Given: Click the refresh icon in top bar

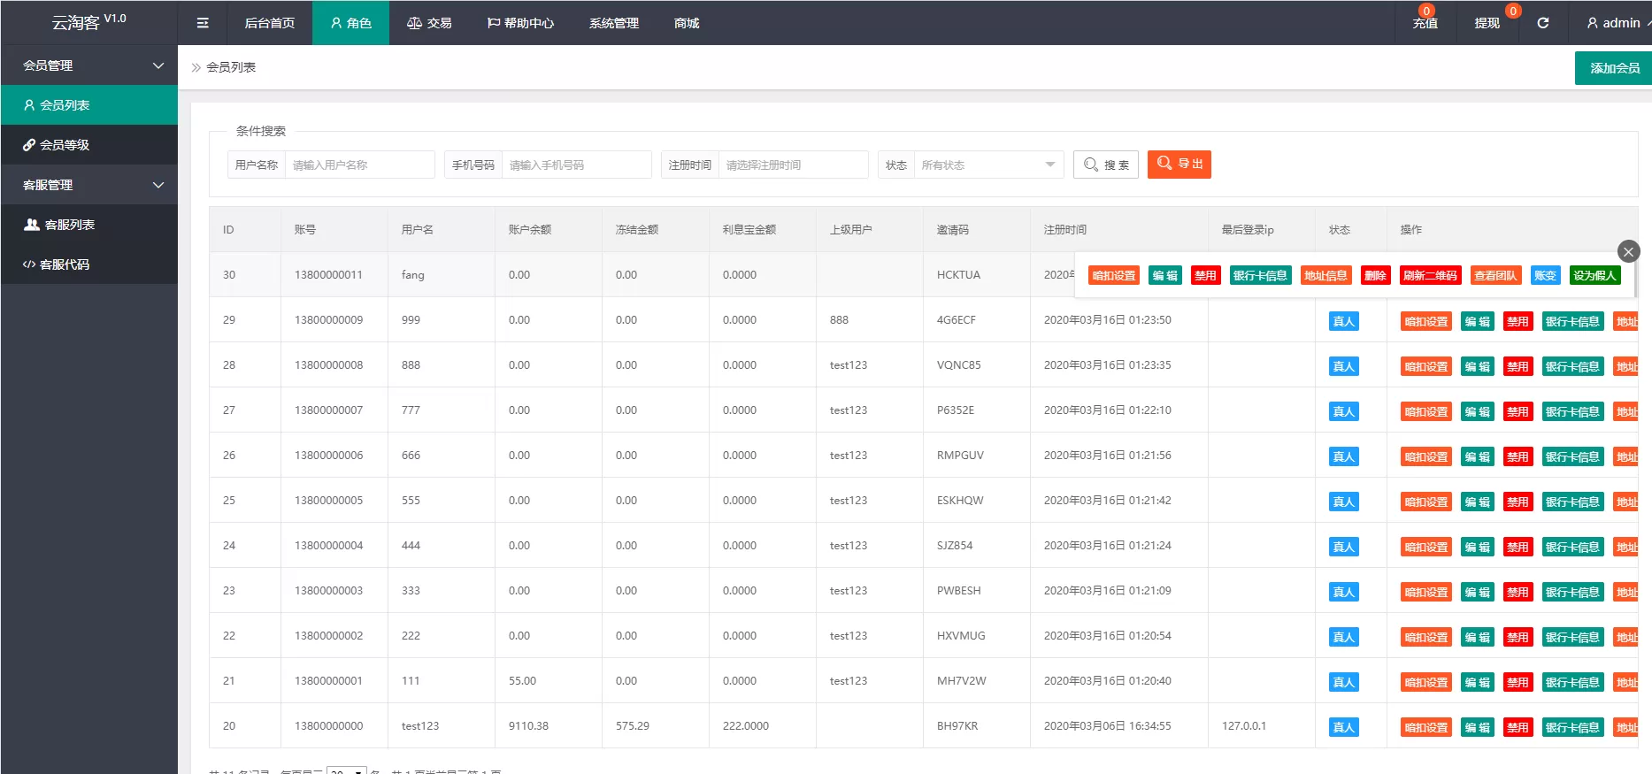Looking at the screenshot, I should (x=1542, y=23).
